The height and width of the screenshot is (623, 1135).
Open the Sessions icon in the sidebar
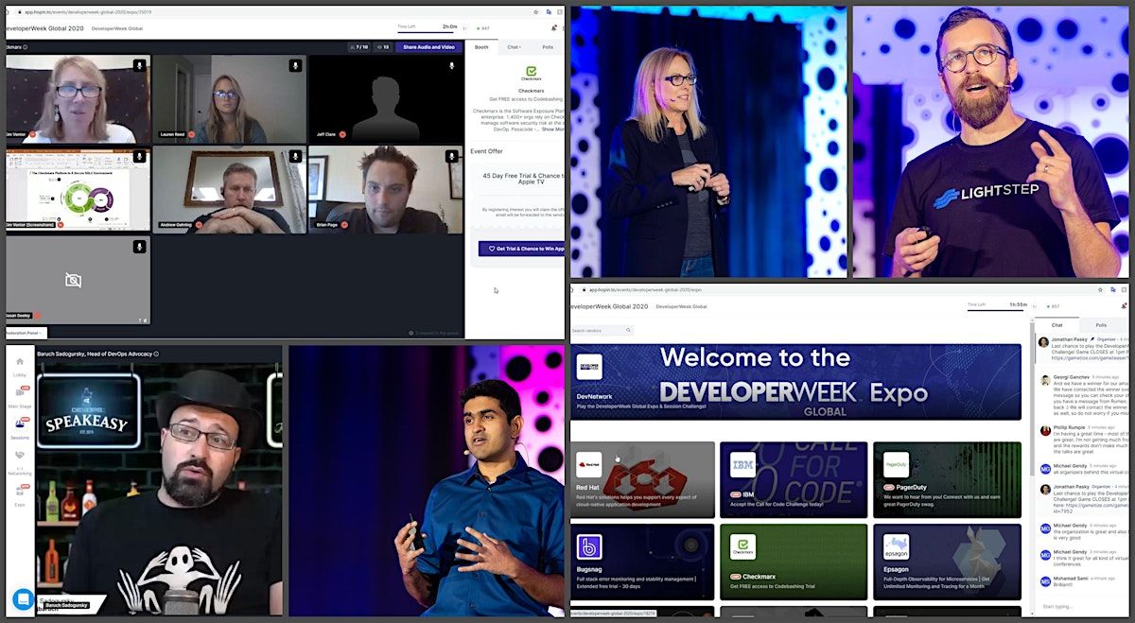pos(20,424)
